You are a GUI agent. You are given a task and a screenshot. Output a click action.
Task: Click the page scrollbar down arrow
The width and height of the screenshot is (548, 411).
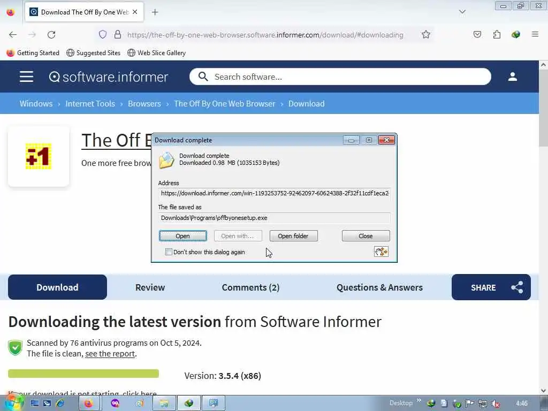pos(543,391)
